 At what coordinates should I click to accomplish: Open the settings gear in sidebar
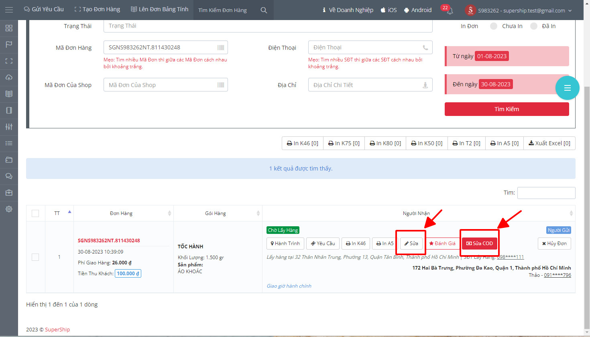(9, 209)
